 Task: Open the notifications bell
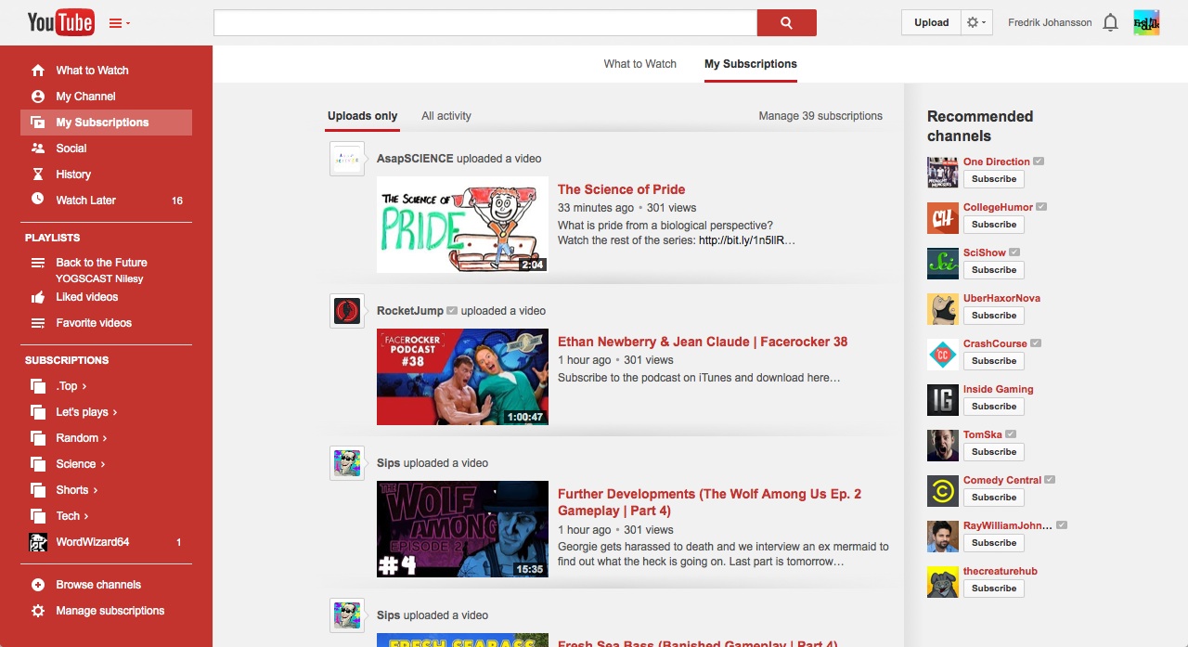pos(1110,22)
